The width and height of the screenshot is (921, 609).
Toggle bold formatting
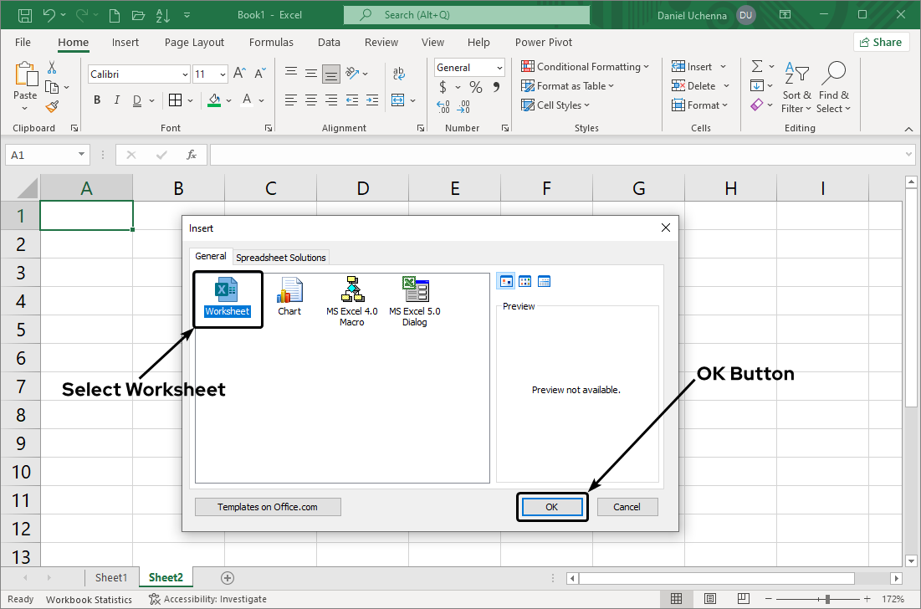(96, 100)
